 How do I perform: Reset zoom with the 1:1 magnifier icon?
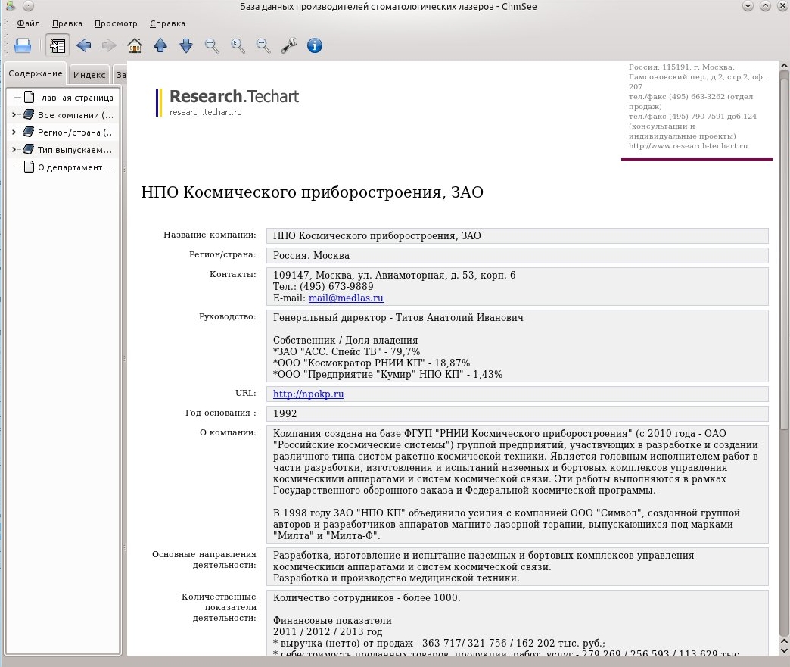[x=238, y=46]
